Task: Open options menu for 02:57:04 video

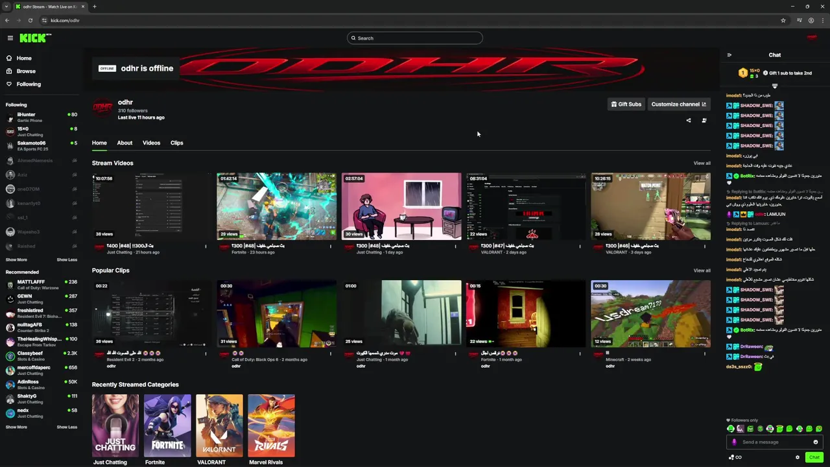Action: click(x=455, y=246)
